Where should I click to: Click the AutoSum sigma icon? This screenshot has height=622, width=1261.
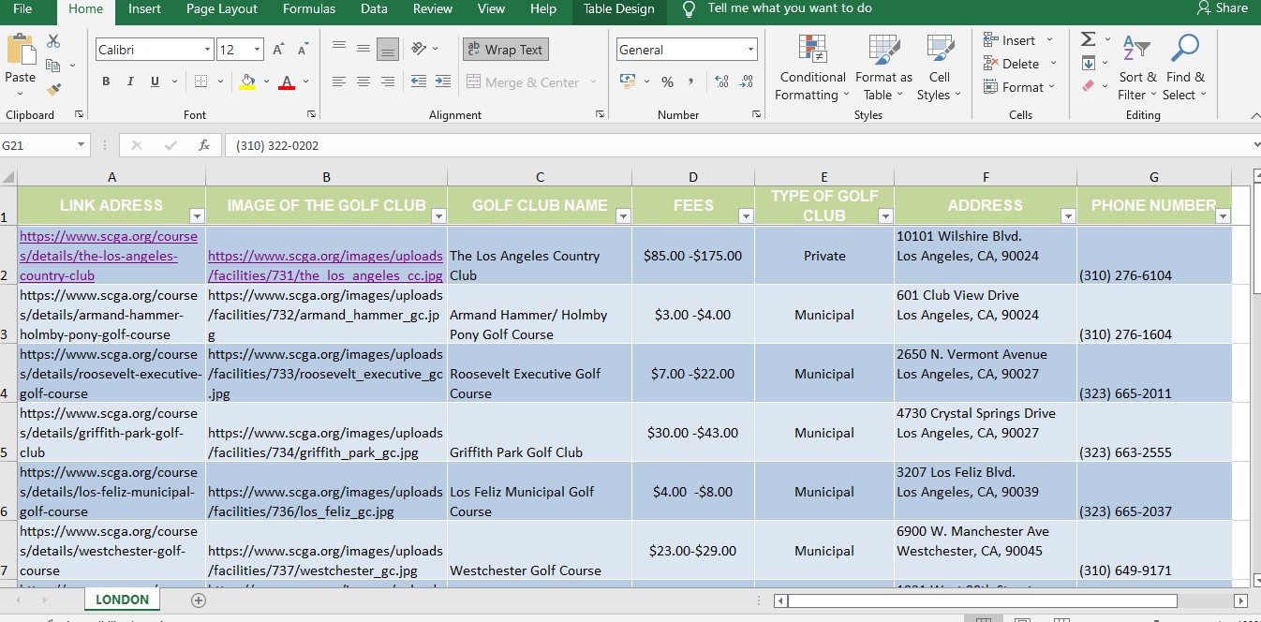point(1088,39)
